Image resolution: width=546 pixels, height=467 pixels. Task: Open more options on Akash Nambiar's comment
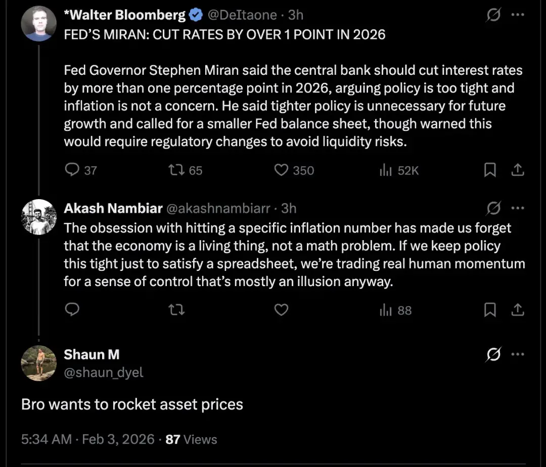518,208
